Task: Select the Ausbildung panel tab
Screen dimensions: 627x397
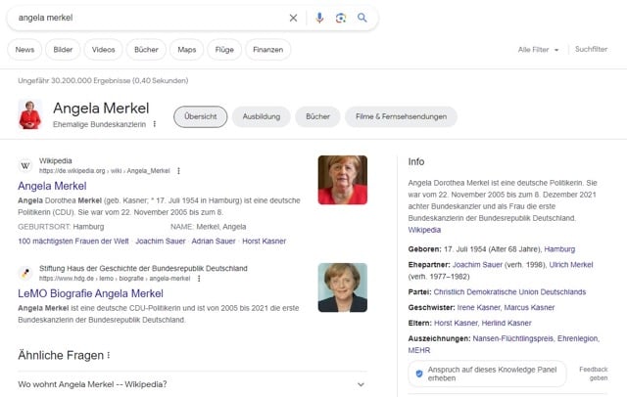Action: tap(262, 116)
